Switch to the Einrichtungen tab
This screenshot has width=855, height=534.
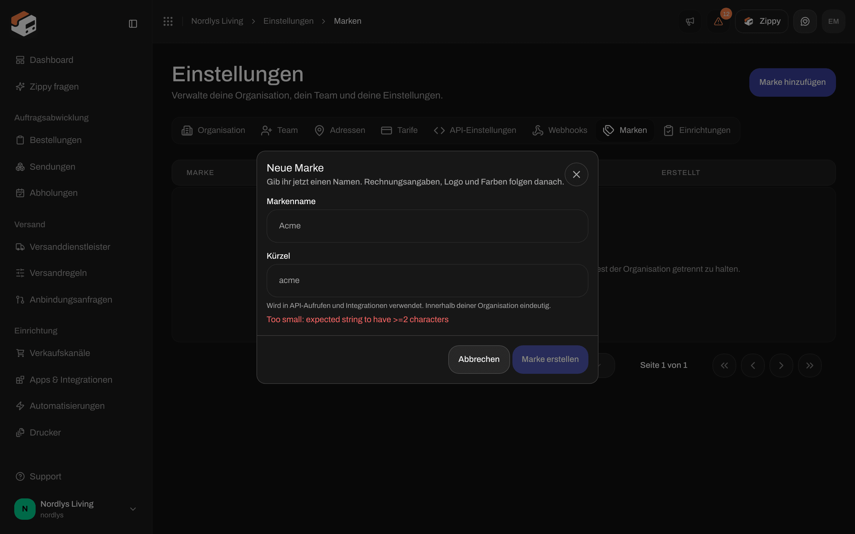tap(697, 130)
